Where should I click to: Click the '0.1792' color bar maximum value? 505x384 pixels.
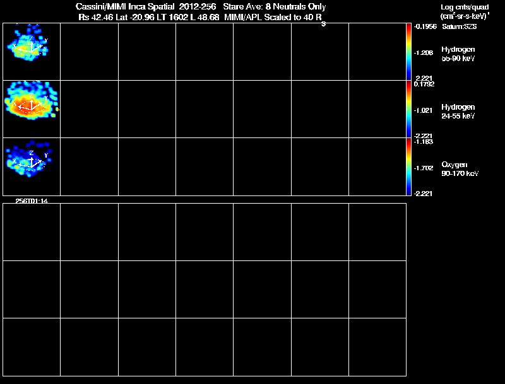point(424,84)
